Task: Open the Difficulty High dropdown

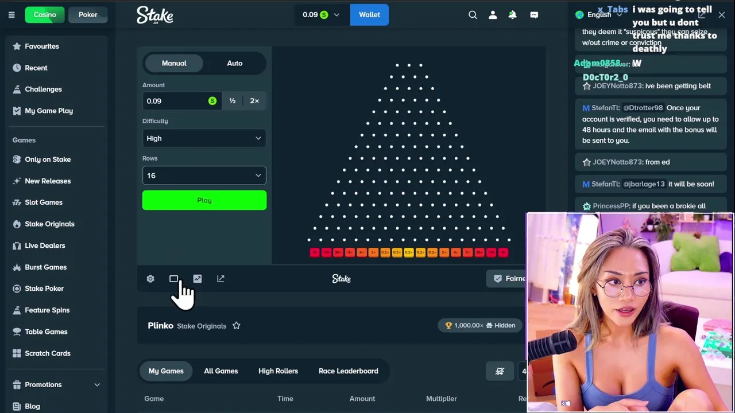Action: click(x=204, y=138)
